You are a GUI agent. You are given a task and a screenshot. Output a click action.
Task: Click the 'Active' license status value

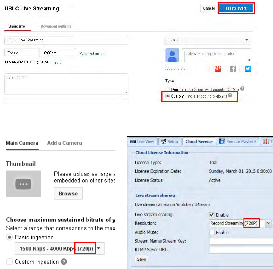click(x=214, y=180)
